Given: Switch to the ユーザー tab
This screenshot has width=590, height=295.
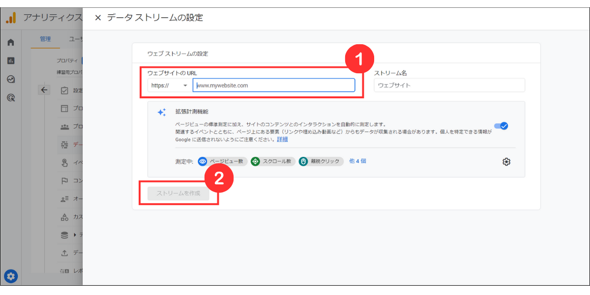Looking at the screenshot, I should coord(75,39).
